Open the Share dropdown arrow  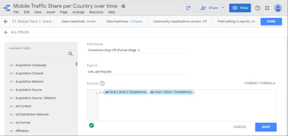223,8
